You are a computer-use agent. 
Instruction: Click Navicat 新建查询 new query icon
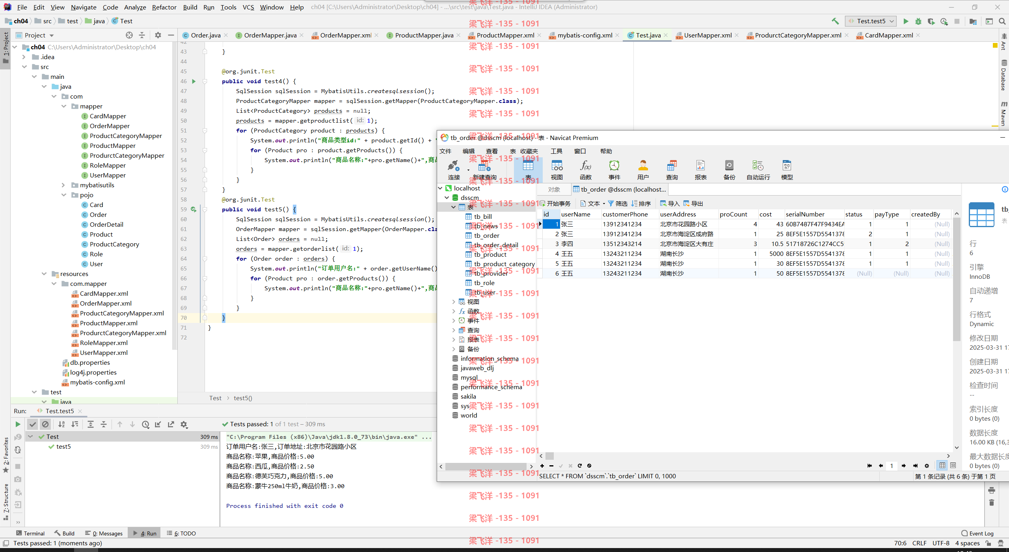(x=484, y=170)
